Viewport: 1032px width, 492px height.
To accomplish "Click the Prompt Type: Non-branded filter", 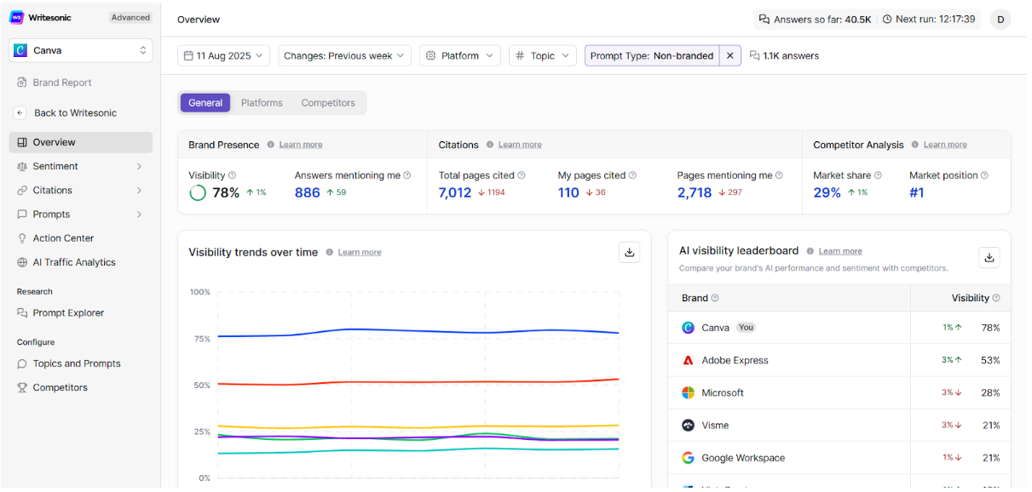I will 652,55.
